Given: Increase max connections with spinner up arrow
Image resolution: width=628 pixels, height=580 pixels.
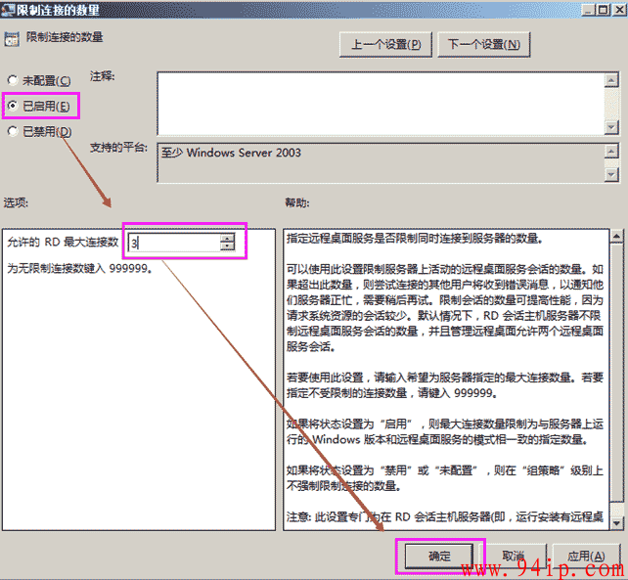Looking at the screenshot, I should click(x=227, y=238).
